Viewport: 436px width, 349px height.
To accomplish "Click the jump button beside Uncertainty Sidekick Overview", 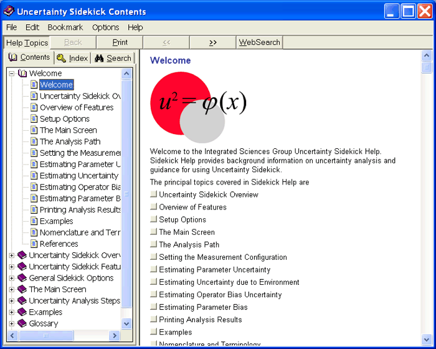I will (x=153, y=194).
